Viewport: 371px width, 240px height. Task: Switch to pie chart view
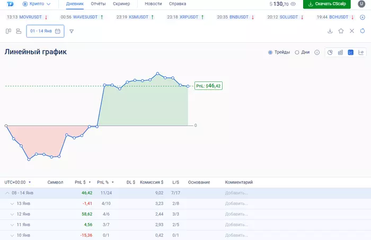coord(330,52)
